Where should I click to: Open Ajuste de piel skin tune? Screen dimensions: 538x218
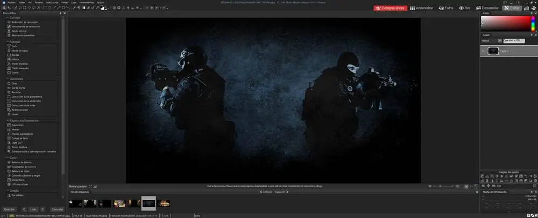click(19, 31)
